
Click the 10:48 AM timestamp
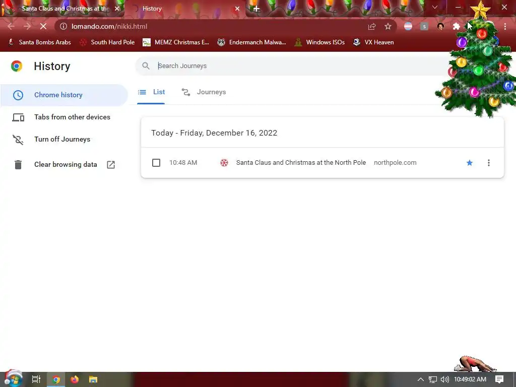[183, 163]
